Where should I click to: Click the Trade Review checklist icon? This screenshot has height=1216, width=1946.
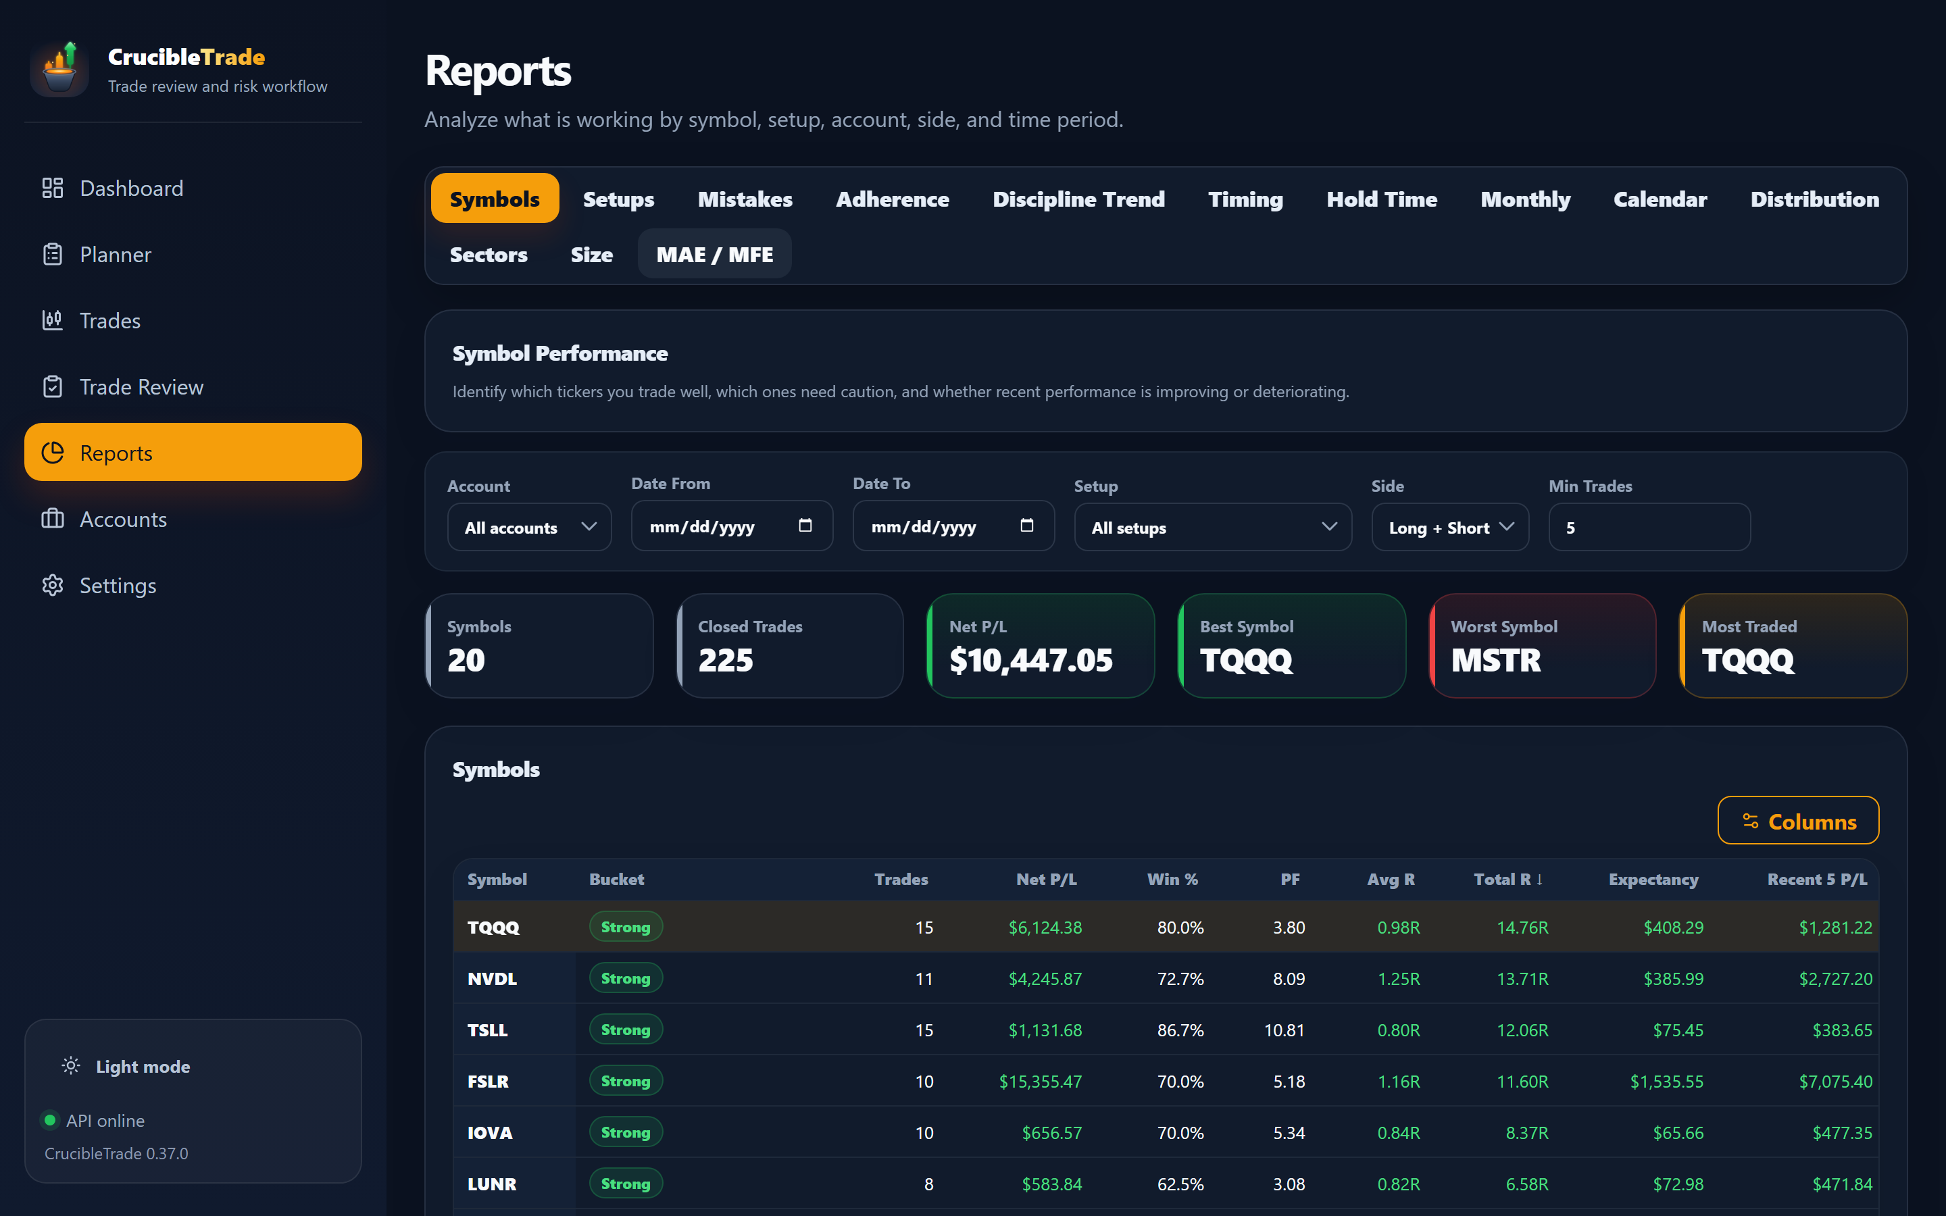[x=52, y=387]
